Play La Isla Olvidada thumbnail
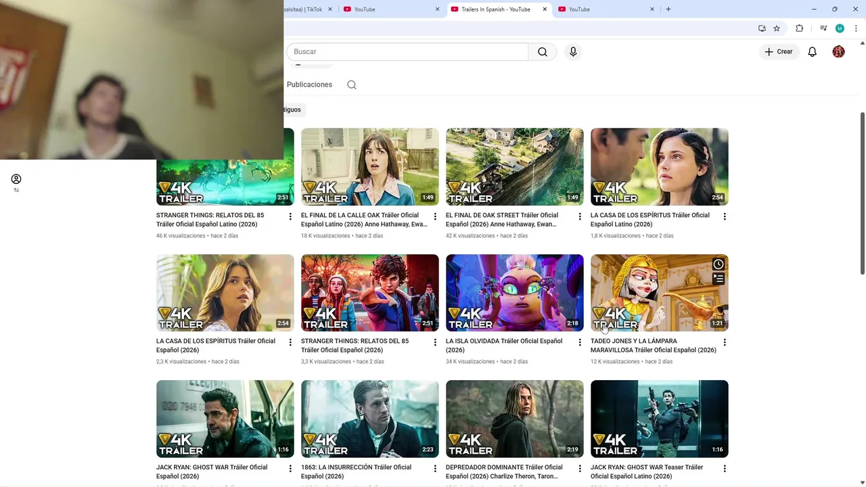Image resolution: width=866 pixels, height=487 pixels. (515, 292)
